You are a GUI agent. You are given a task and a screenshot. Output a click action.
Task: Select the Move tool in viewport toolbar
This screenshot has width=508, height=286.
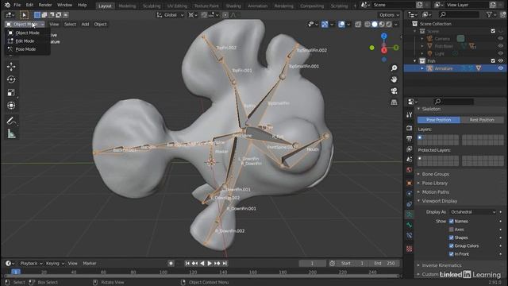pos(11,67)
